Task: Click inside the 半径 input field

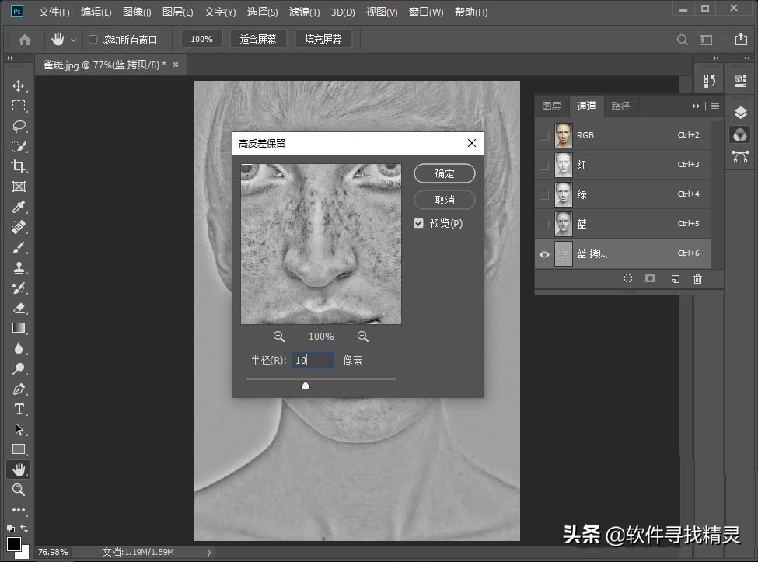Action: (312, 360)
